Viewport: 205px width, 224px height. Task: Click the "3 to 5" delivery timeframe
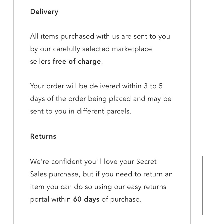(153, 86)
